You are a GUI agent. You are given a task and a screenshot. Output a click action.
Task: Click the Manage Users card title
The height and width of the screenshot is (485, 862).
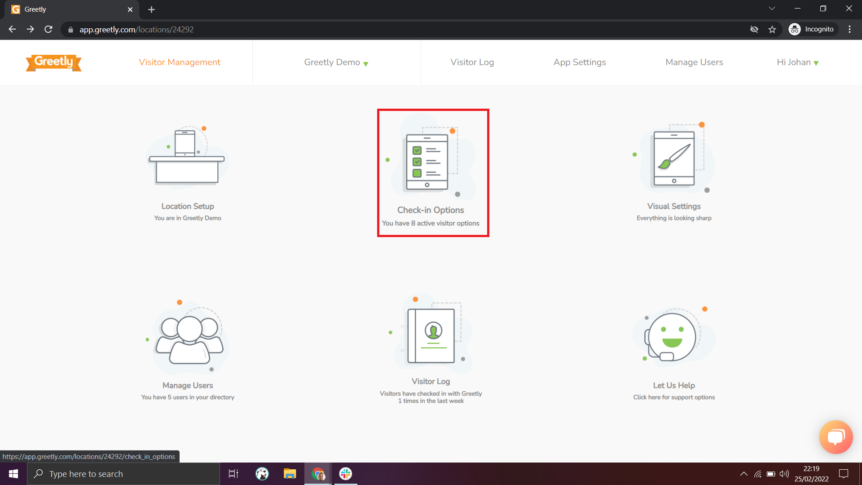tap(188, 385)
